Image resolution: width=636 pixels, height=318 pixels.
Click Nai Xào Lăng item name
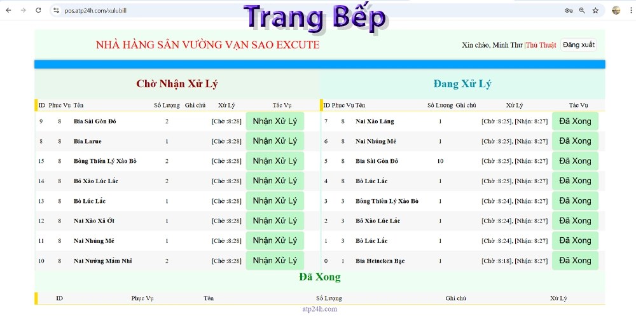click(375, 121)
